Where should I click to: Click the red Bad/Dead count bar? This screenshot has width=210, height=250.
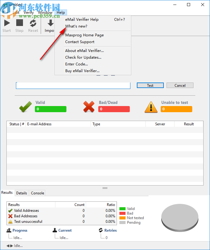tap(114, 109)
